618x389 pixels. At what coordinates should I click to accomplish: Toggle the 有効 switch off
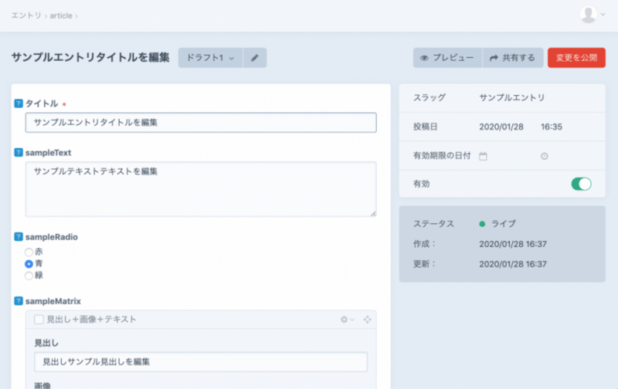(581, 184)
